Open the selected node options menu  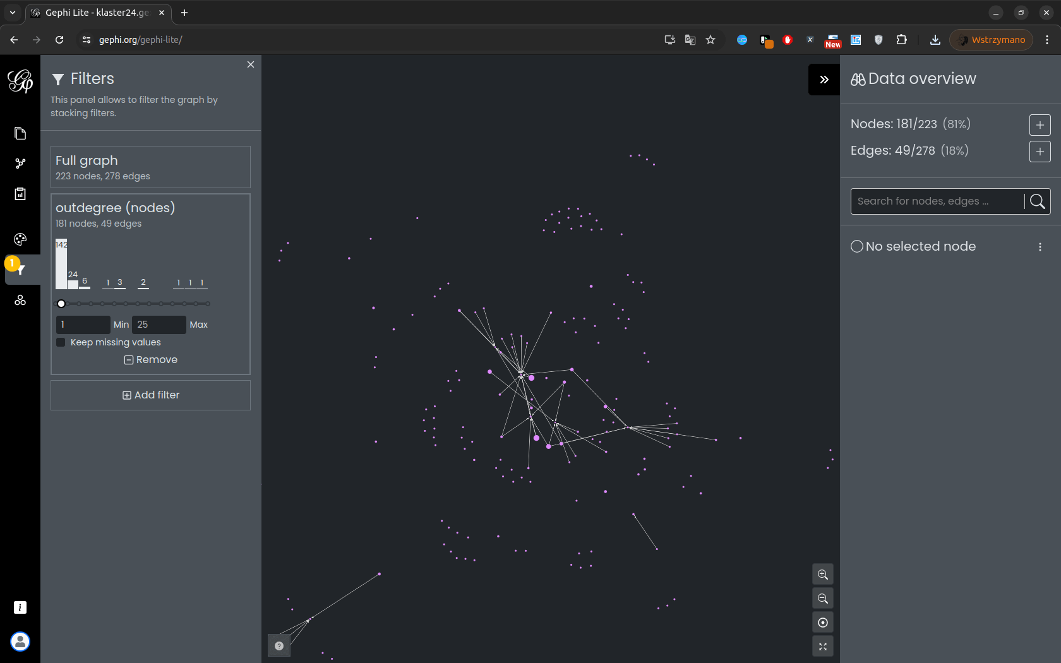[x=1040, y=247]
